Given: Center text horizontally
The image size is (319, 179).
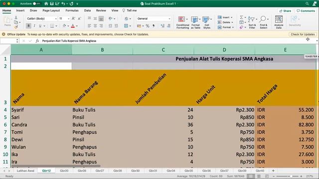Looking at the screenshot, I should click(95, 26).
